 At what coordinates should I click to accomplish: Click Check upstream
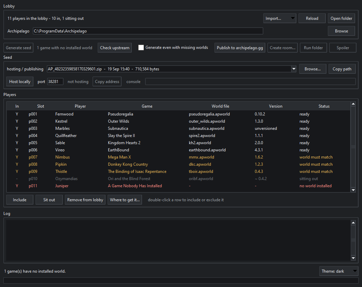tap(114, 48)
